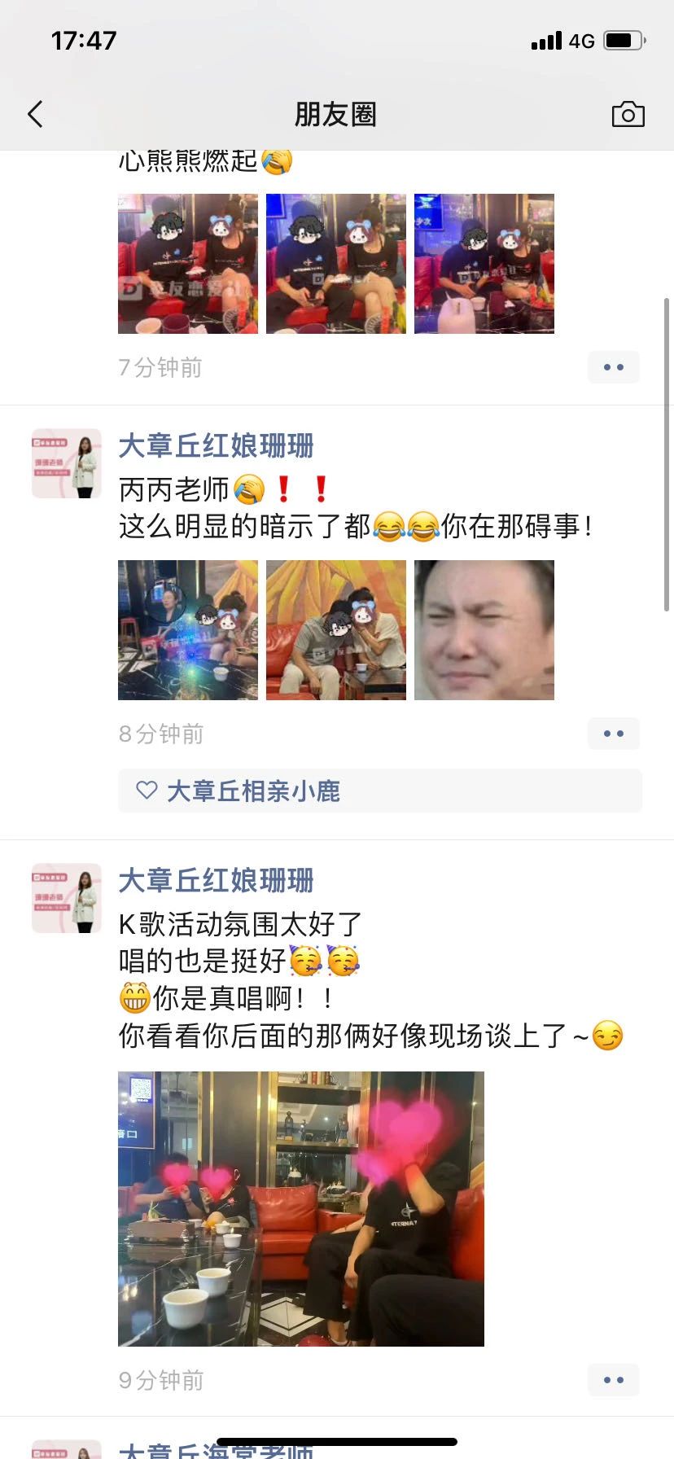Tap the back arrow icon

click(x=35, y=114)
